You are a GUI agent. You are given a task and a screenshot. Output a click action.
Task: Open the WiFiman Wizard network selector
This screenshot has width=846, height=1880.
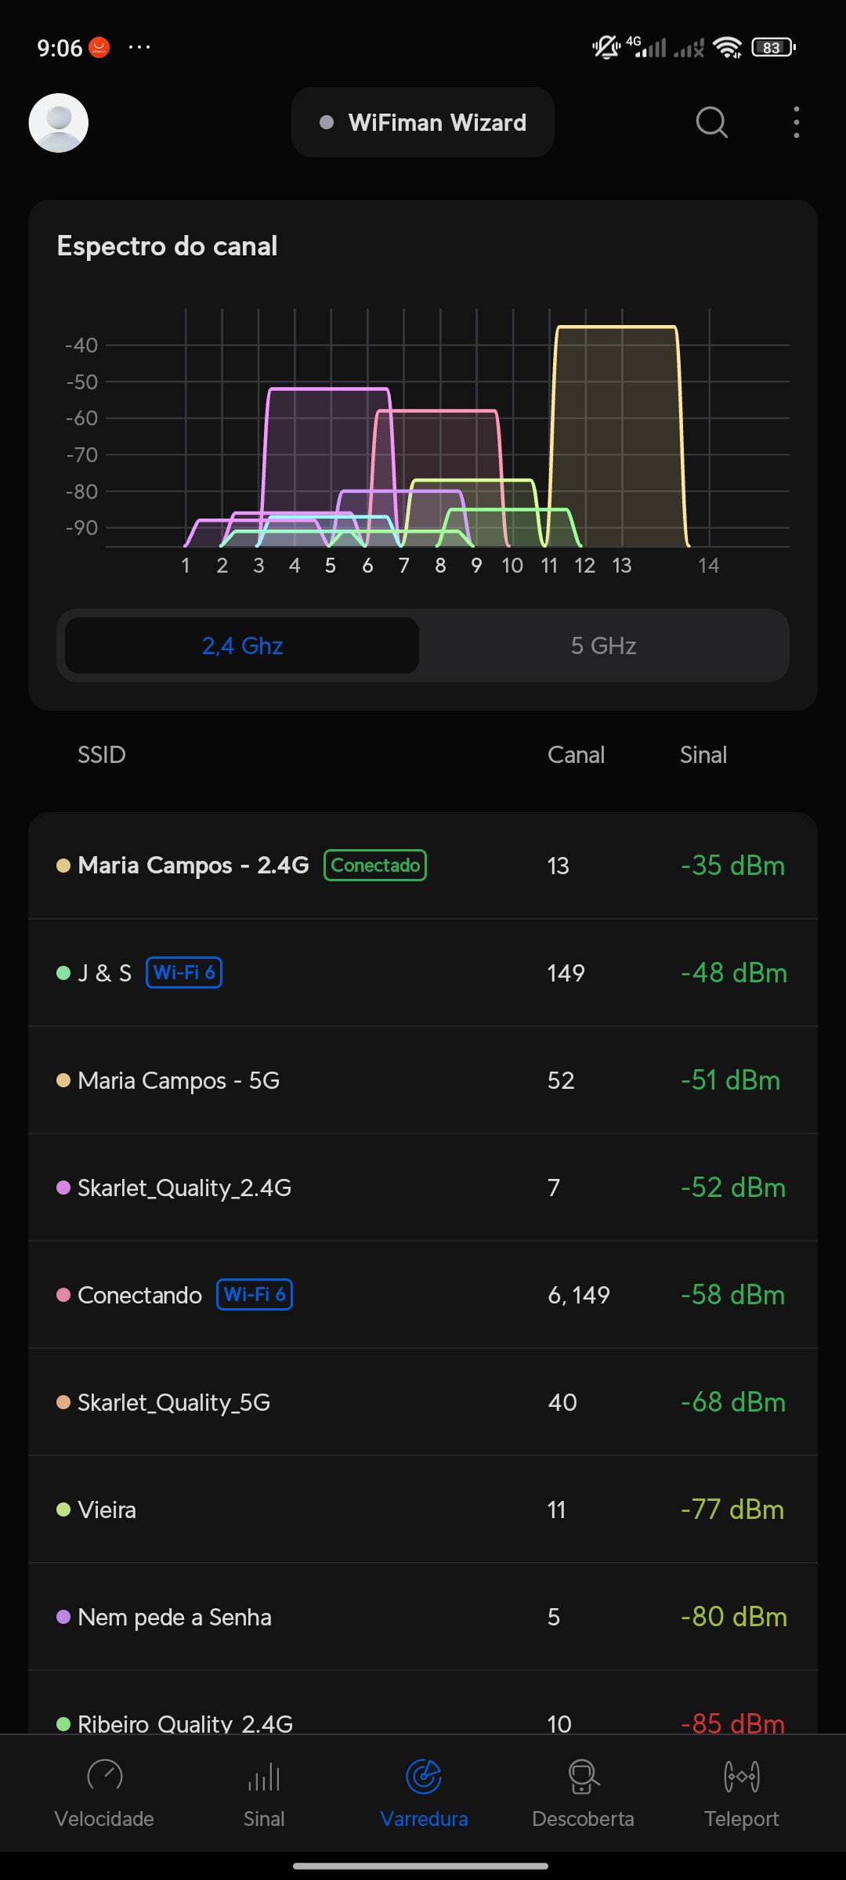[x=423, y=123]
